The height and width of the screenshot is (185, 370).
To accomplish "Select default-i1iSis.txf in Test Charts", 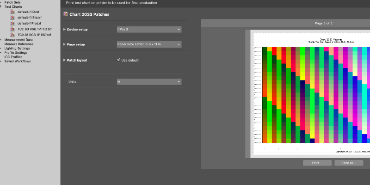I will tap(30, 18).
